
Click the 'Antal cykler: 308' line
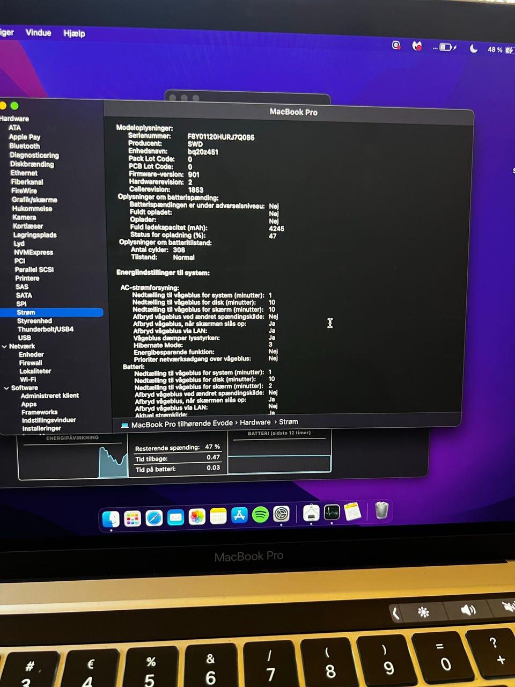(158, 250)
